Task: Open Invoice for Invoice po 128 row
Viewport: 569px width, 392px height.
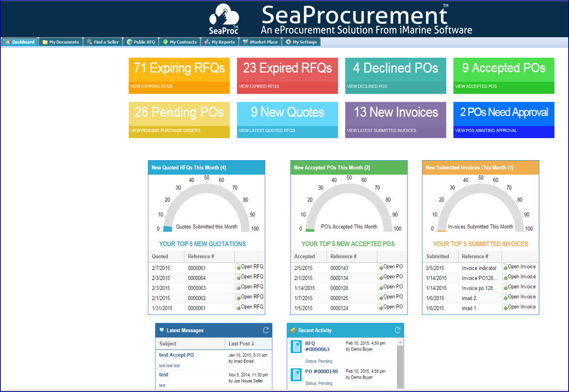Action: tap(519, 287)
